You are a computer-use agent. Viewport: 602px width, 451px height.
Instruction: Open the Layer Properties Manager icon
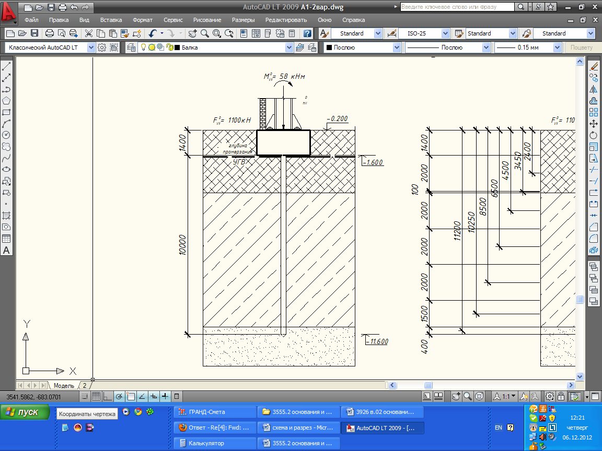pos(131,48)
